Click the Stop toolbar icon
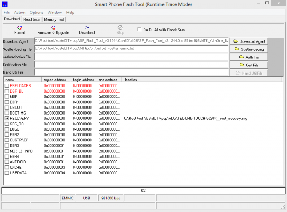The image size is (287, 212). pyautogui.click(x=120, y=30)
